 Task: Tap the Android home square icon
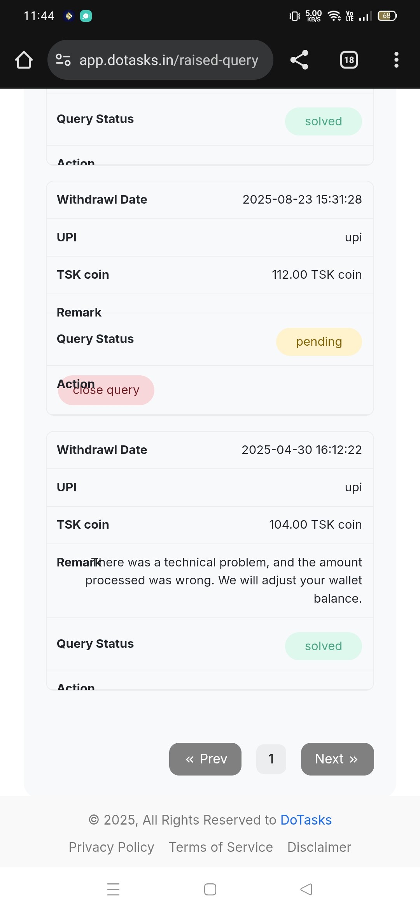point(210,889)
